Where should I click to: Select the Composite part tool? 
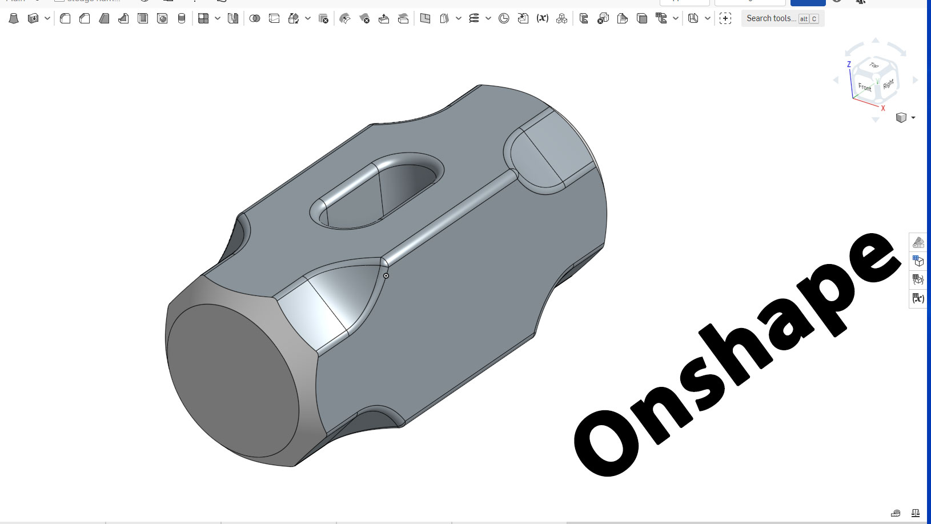562,19
